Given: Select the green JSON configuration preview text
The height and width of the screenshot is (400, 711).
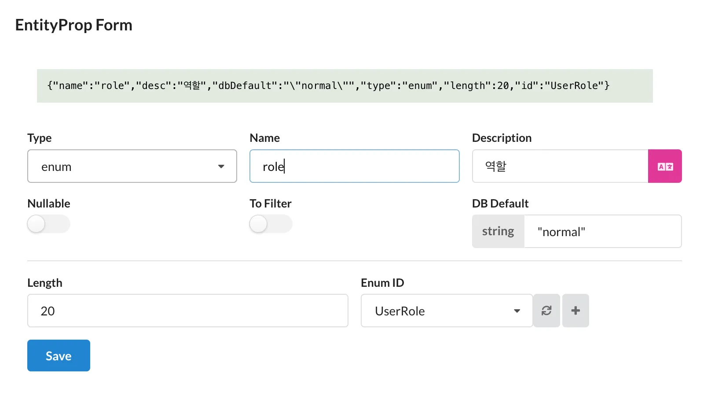Looking at the screenshot, I should (x=328, y=85).
